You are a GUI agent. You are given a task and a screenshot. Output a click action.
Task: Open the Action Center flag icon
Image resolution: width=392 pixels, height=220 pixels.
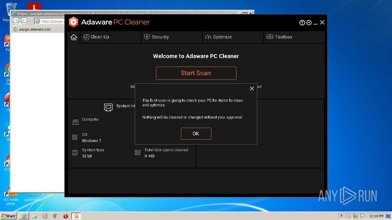pyautogui.click(x=362, y=216)
